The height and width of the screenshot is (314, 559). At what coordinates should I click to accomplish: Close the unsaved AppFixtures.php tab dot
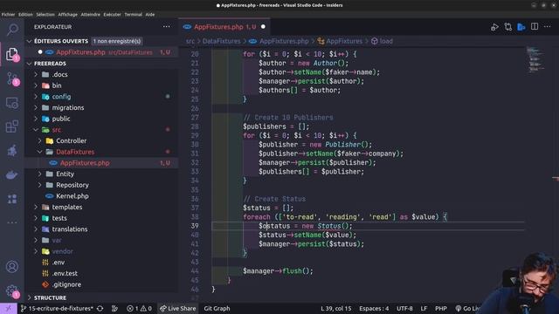coord(263,27)
